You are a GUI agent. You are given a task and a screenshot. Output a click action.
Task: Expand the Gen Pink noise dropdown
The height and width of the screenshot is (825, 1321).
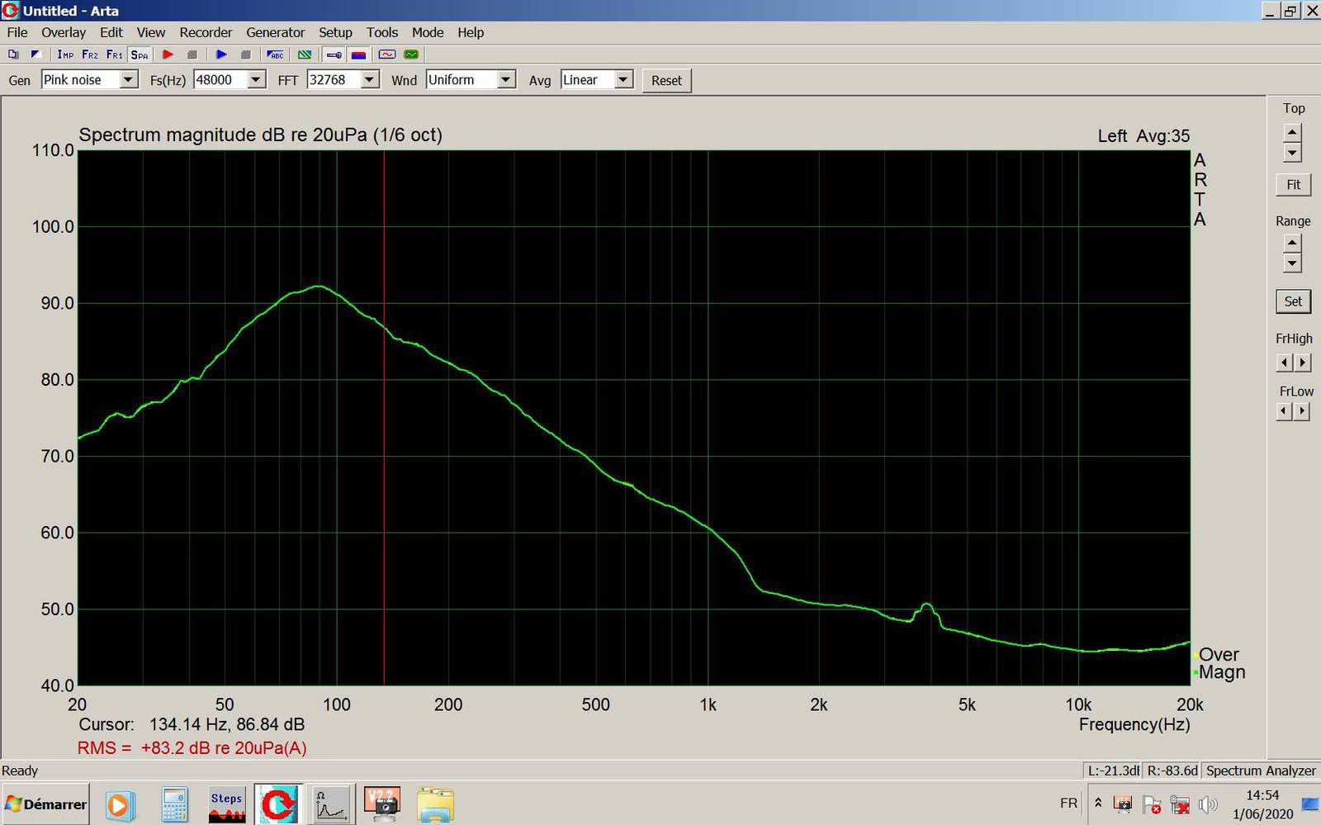[x=129, y=79]
